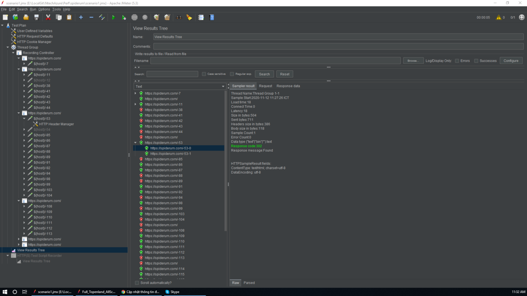Expand the https://spiderum.com/-11 result
527x296 pixels.
[135, 104]
